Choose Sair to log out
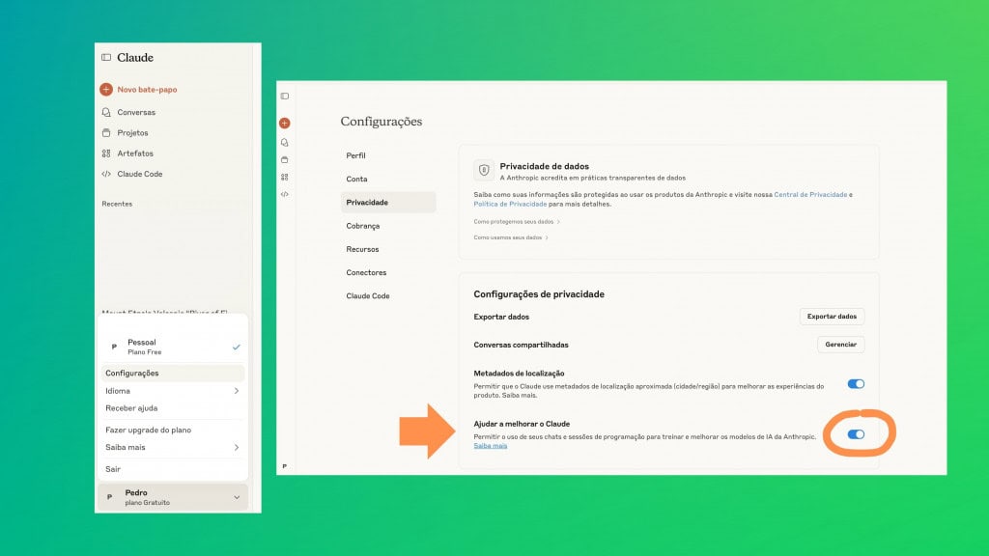The height and width of the screenshot is (556, 989). 172,469
